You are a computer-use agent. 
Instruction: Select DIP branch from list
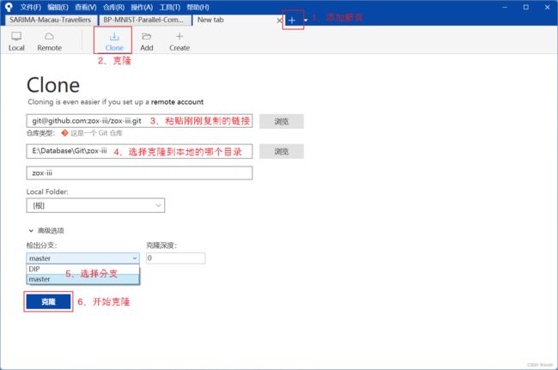pyautogui.click(x=82, y=269)
